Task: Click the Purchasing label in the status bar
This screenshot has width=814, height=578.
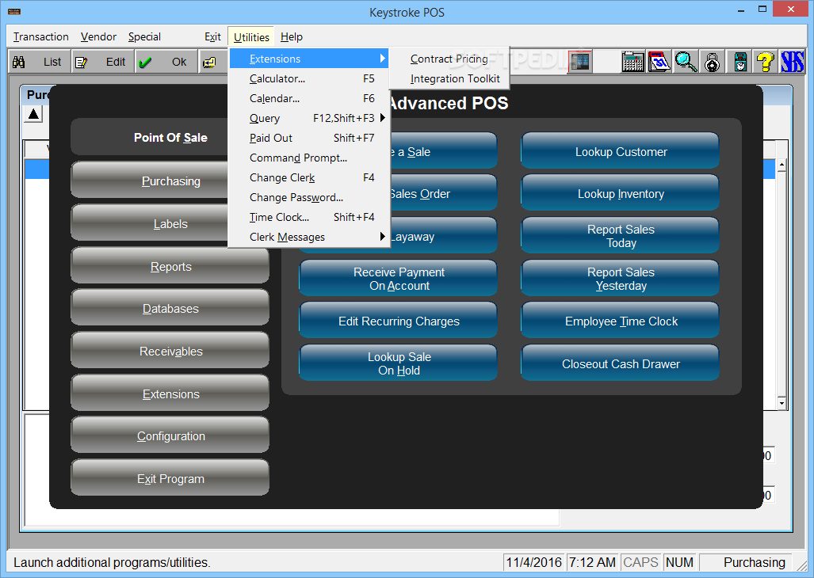Action: tap(754, 562)
